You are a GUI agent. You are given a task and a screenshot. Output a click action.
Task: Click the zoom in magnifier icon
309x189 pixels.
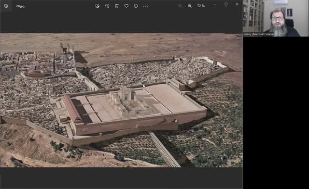(190, 6)
